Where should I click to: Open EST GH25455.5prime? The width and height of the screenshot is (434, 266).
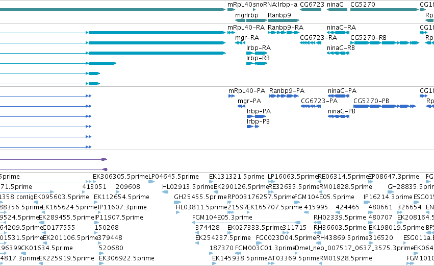click(200, 197)
